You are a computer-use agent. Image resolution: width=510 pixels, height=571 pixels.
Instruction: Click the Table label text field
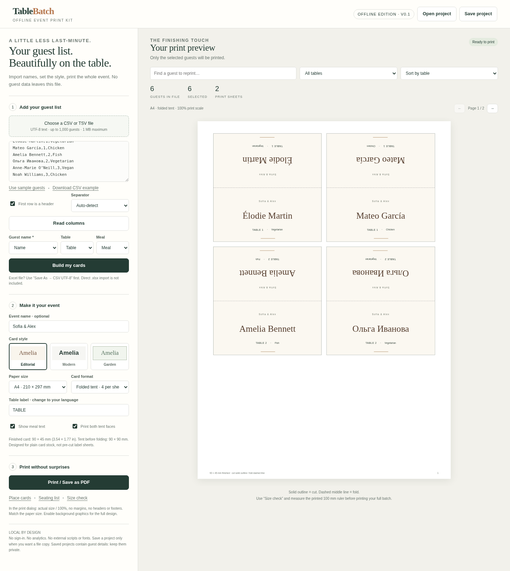click(x=69, y=410)
